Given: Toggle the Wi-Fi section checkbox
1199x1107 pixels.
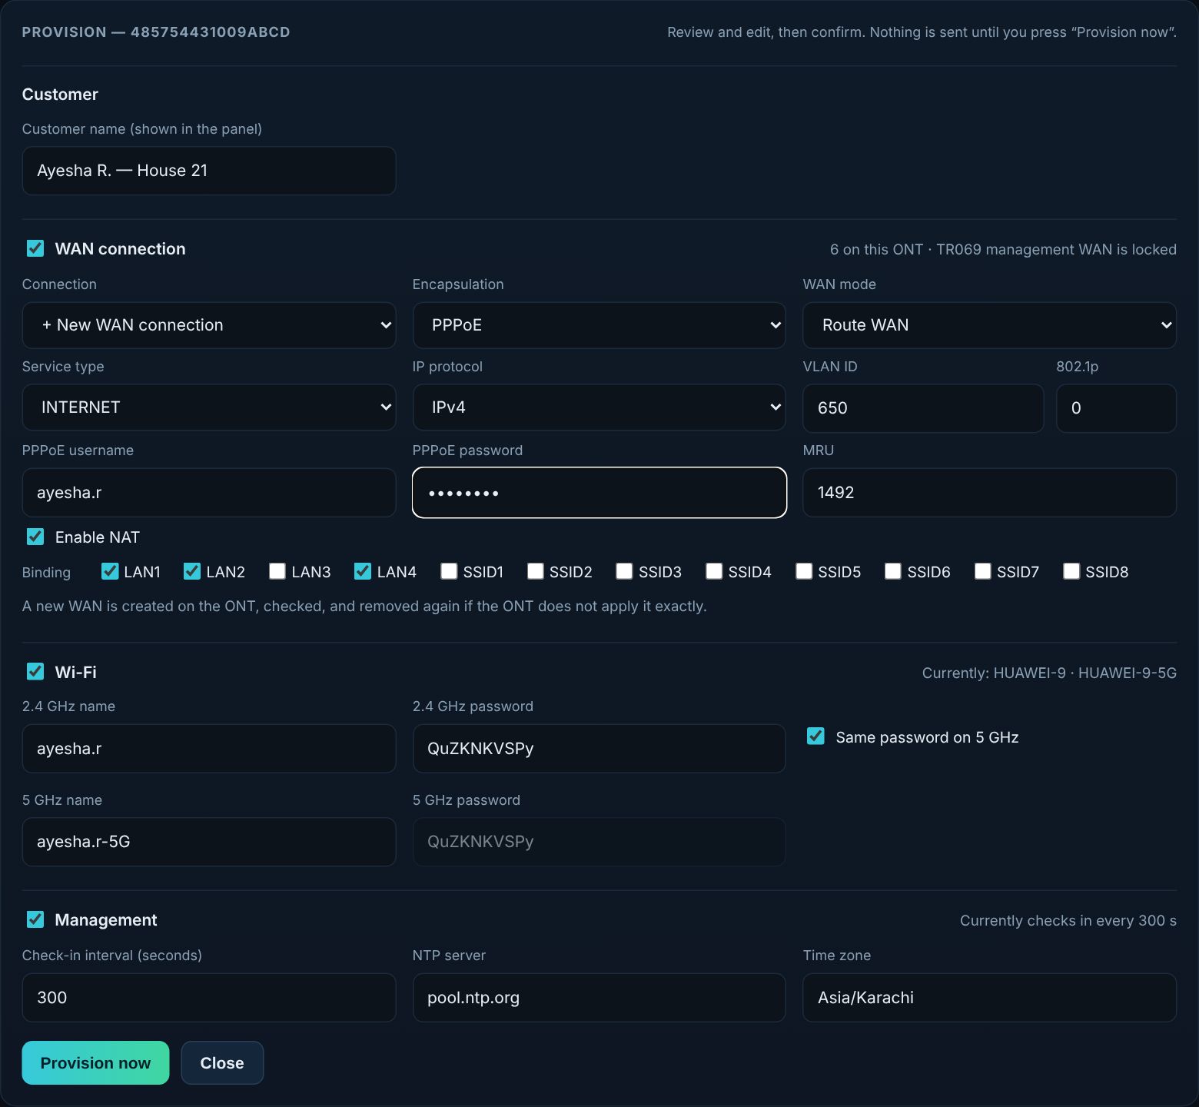Looking at the screenshot, I should [35, 671].
